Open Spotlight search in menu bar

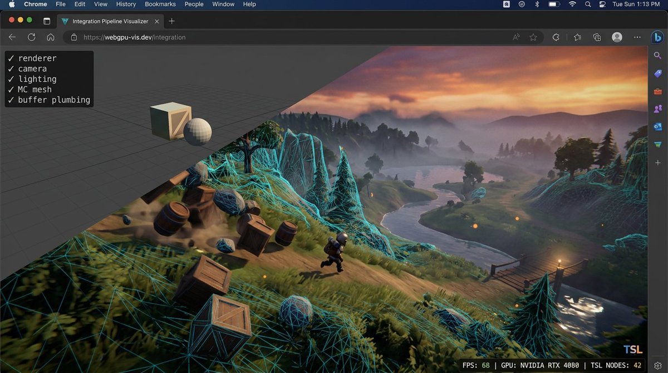click(x=588, y=4)
